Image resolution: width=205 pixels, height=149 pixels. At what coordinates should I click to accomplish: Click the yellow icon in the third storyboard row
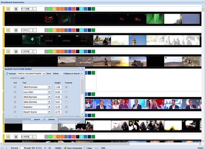(8, 52)
